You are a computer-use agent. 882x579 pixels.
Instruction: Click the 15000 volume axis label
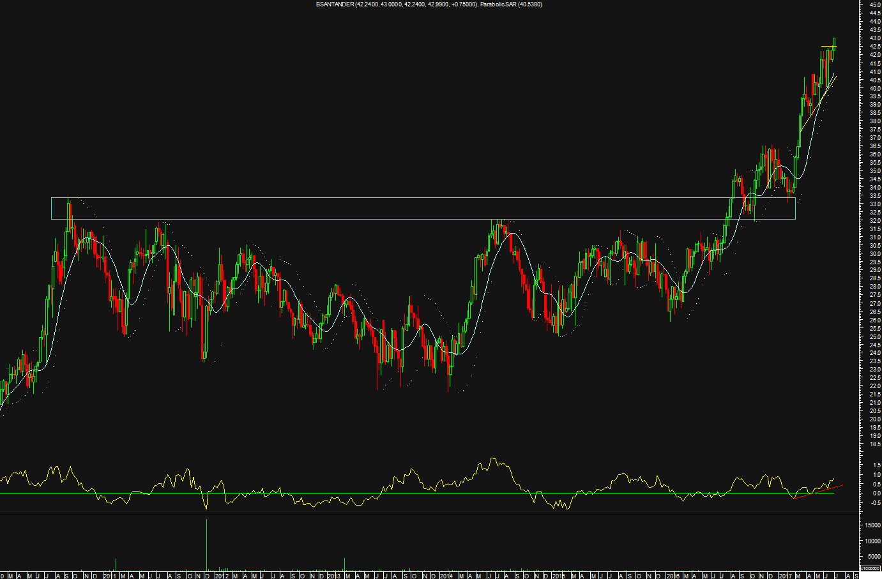[872, 525]
